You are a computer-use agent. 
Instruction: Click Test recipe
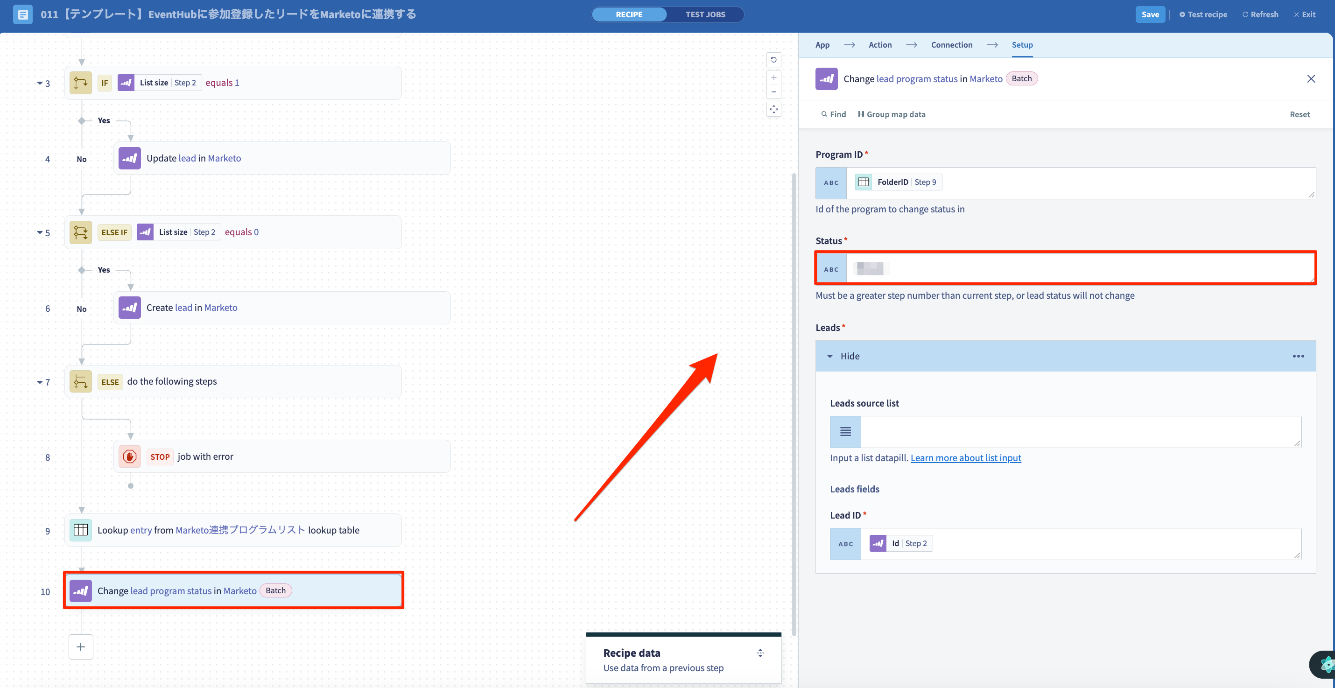1203,14
